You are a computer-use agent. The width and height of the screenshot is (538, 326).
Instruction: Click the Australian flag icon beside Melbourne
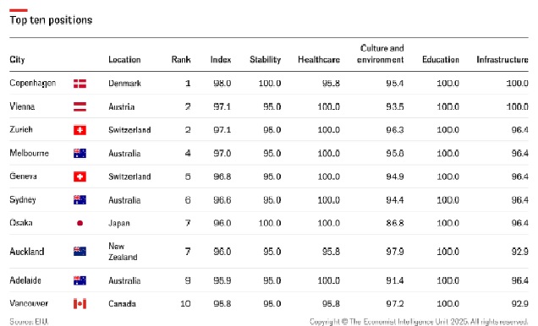(80, 154)
